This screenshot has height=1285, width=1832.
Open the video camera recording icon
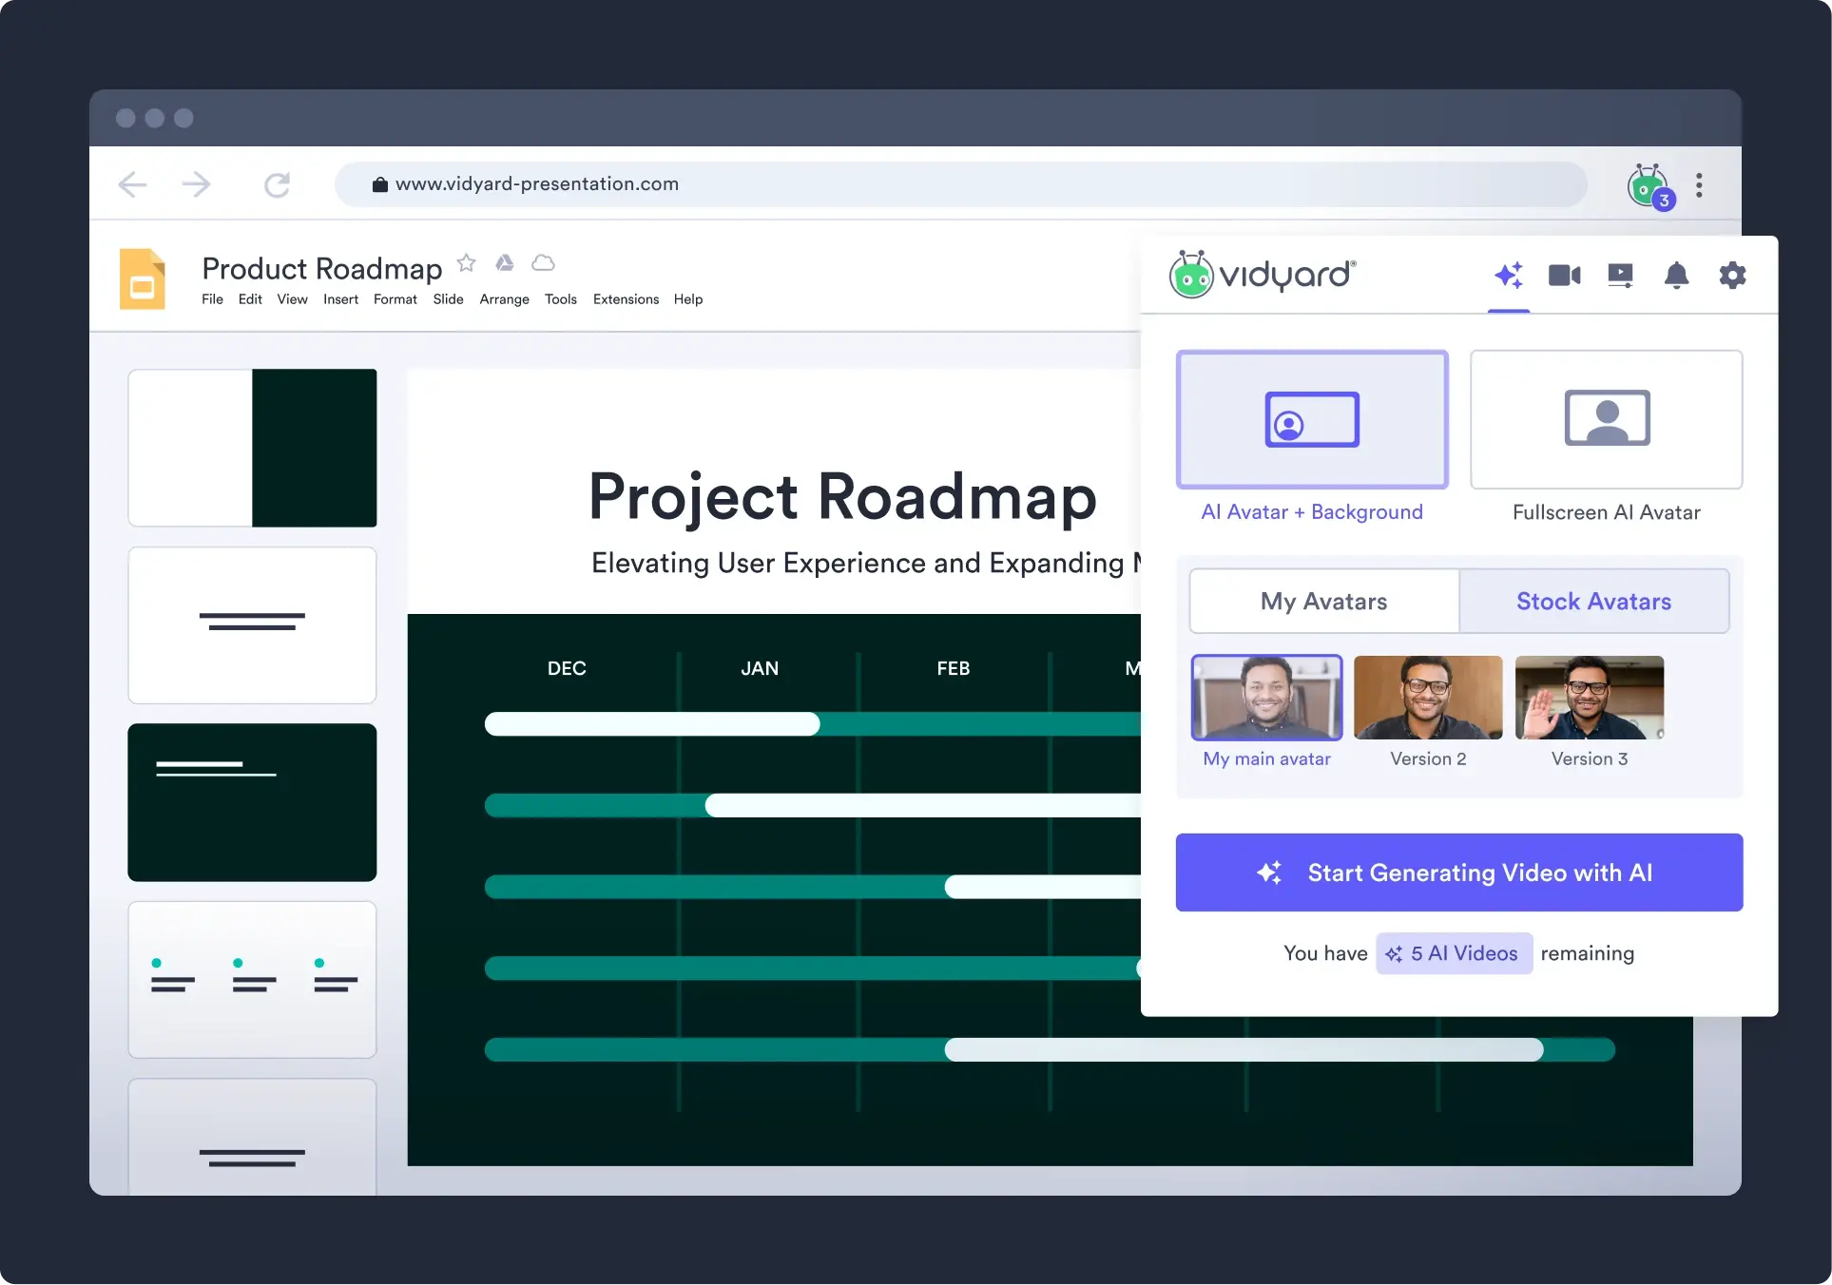[x=1564, y=276]
